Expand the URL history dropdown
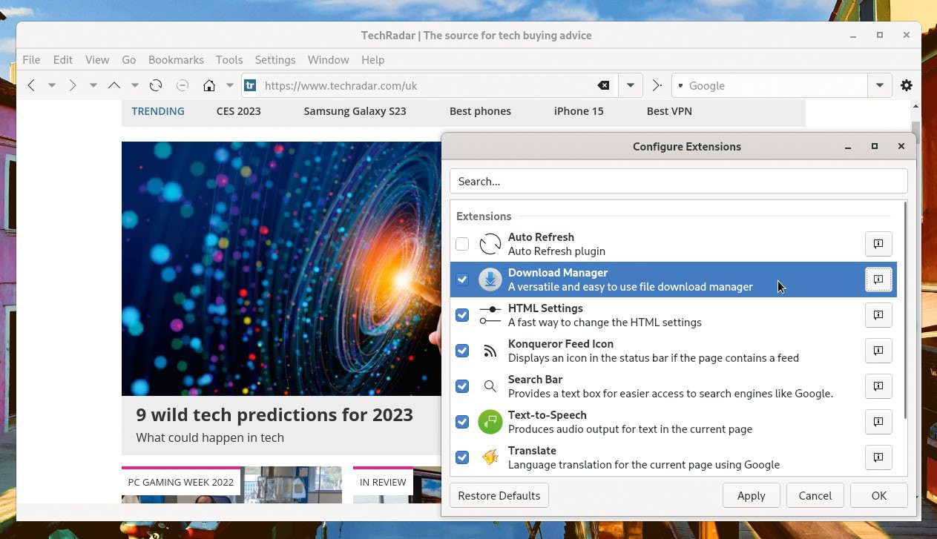This screenshot has width=937, height=539. click(630, 85)
